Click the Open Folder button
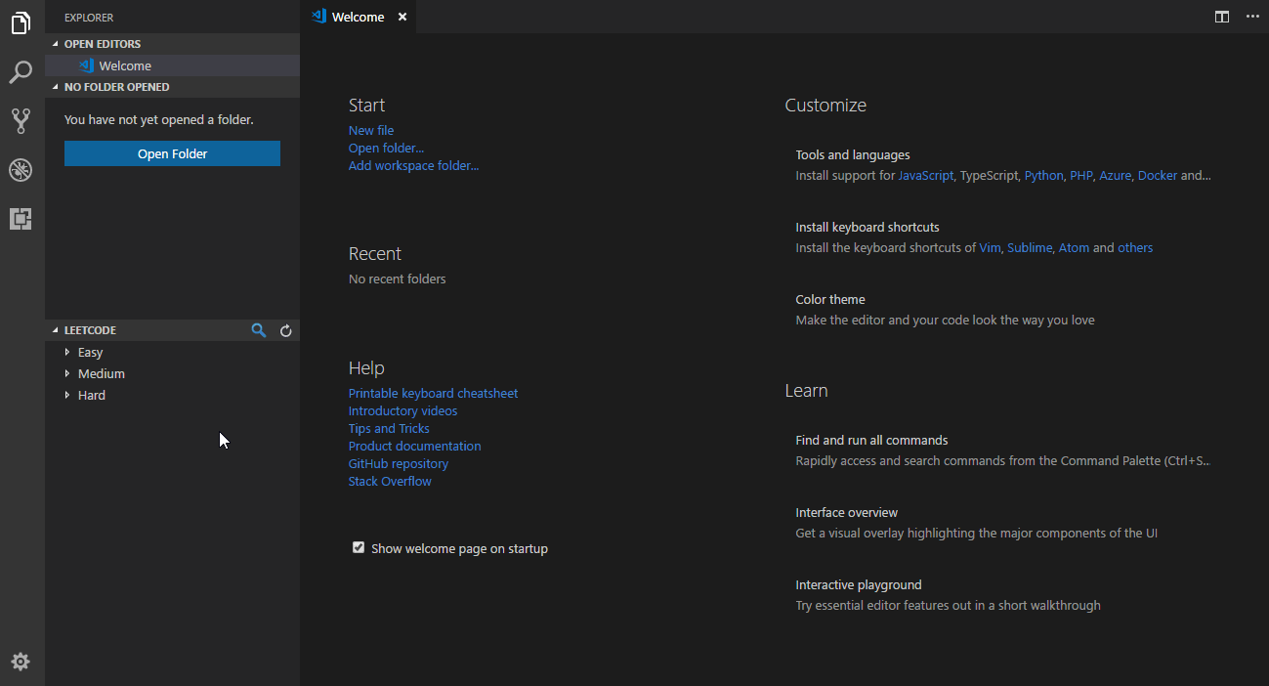The image size is (1269, 686). [172, 153]
